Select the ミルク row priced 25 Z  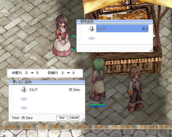122,28
